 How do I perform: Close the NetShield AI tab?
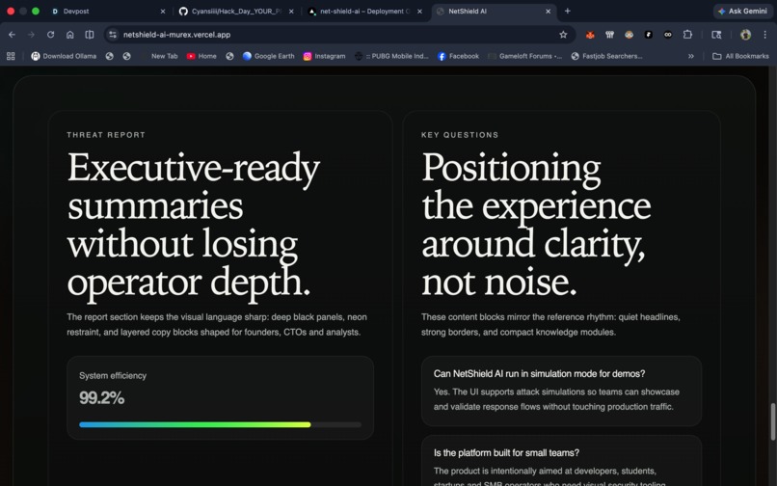pyautogui.click(x=549, y=11)
